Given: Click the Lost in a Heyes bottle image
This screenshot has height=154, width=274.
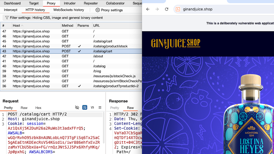Looking at the screenshot, I should pyautogui.click(x=249, y=114).
